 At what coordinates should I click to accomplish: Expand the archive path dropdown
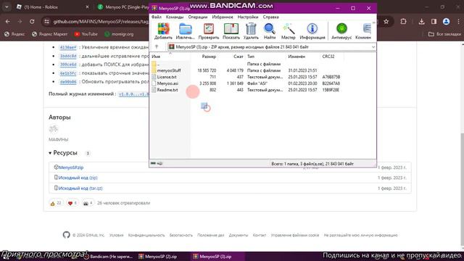tap(373, 47)
